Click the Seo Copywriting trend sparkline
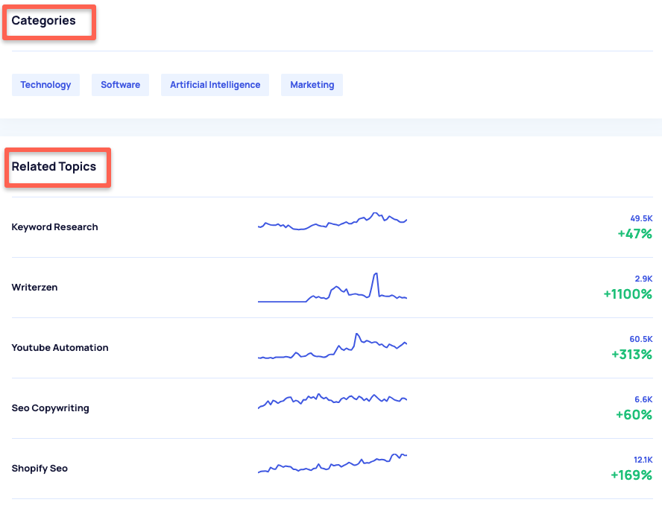This screenshot has width=662, height=520. point(332,401)
